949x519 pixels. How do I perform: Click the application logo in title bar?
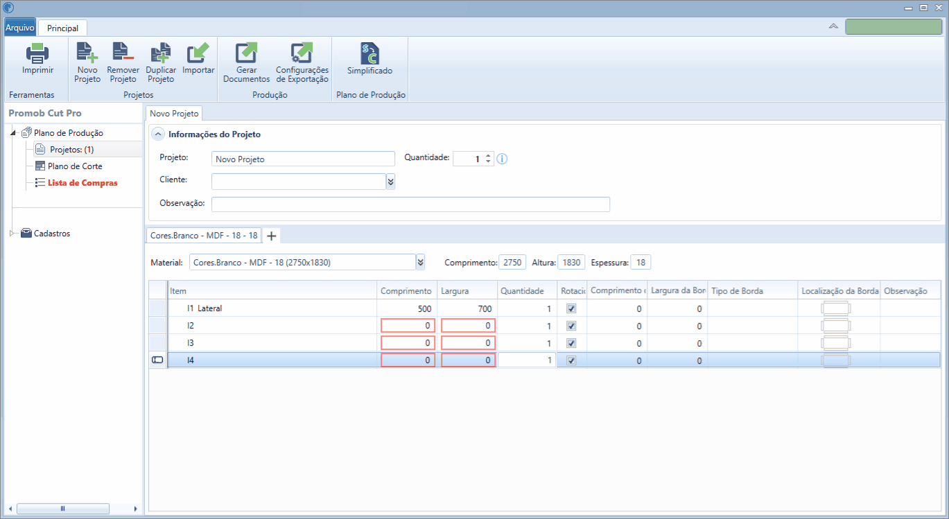point(8,8)
